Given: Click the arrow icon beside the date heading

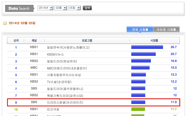Looking at the screenshot, I should (5, 23).
